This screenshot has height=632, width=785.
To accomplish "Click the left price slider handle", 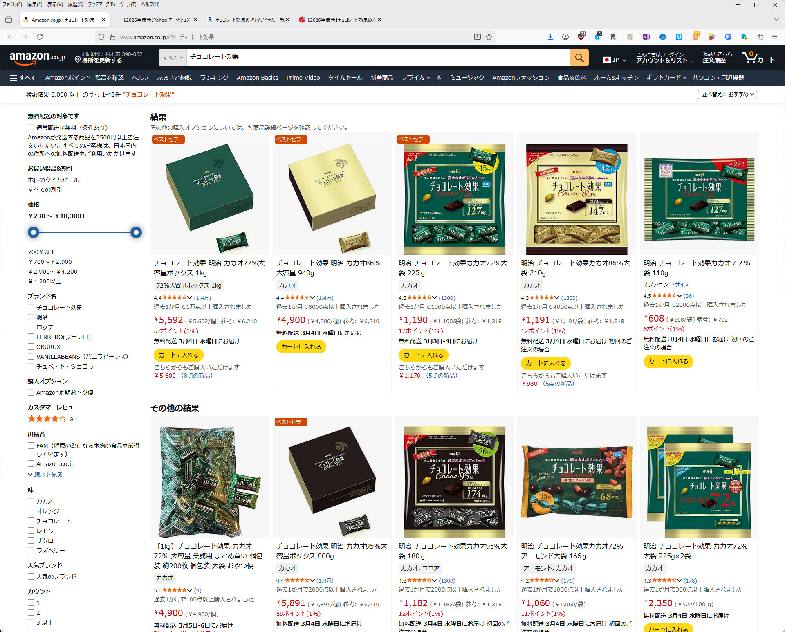I will (x=34, y=232).
